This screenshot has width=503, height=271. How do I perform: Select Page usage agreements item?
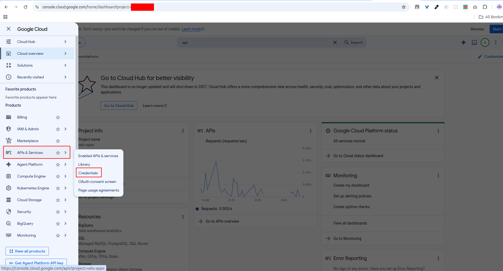pyautogui.click(x=99, y=190)
